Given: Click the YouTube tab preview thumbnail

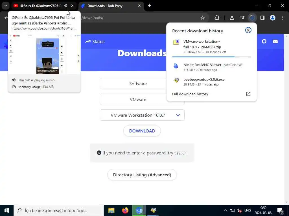Looking at the screenshot, I should 44,54.
